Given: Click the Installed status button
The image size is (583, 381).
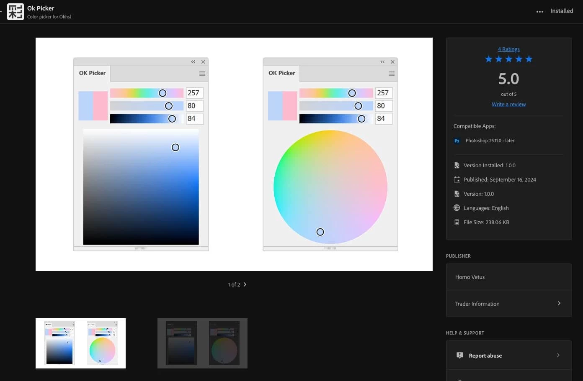Looking at the screenshot, I should click(562, 11).
